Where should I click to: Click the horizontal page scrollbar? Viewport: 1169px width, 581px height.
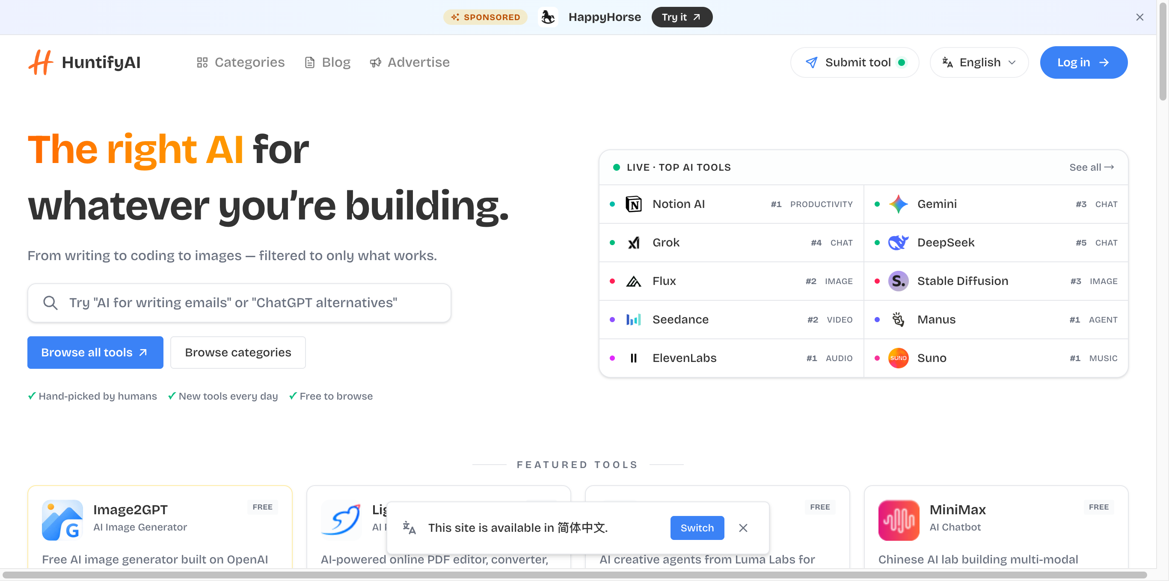point(576,575)
